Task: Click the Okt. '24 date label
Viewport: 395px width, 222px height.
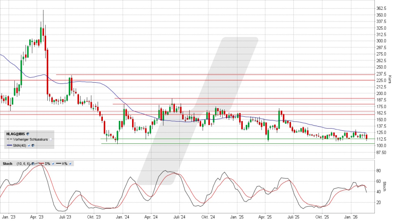Action: tap(208, 217)
